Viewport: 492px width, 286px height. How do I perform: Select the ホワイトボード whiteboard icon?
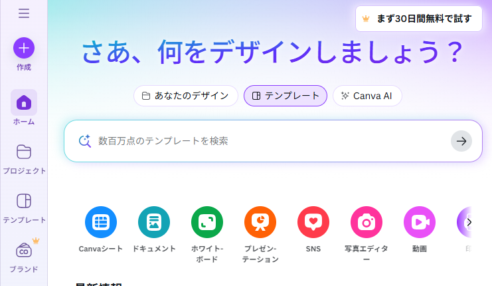pos(207,222)
